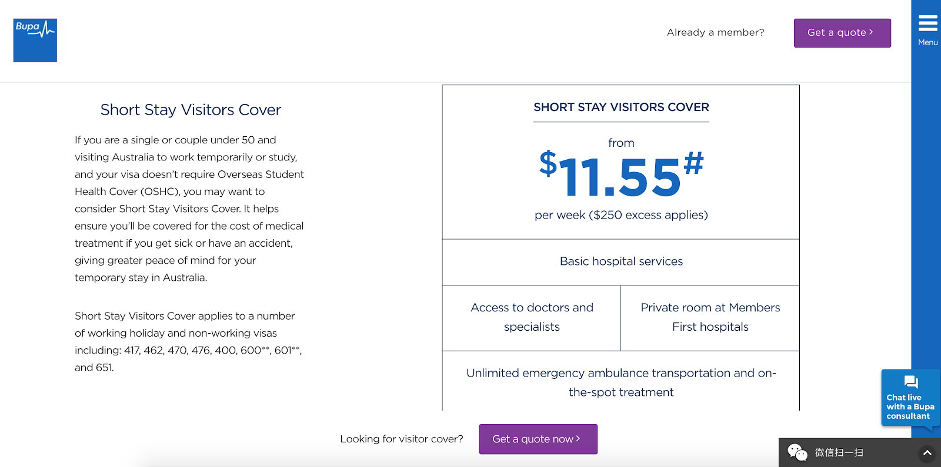The image size is (941, 467).
Task: Click the 'per week ($250 excess applies)' note
Action: click(x=621, y=215)
